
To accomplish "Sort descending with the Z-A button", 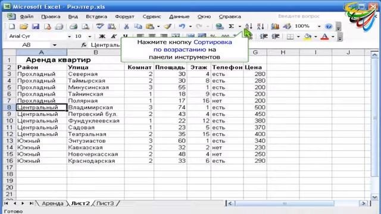I will tap(261, 26).
